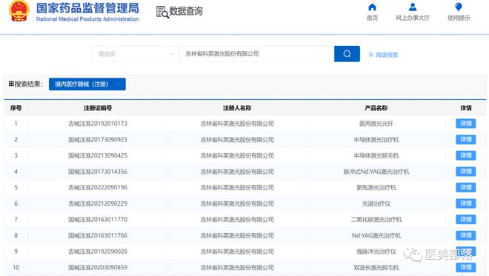
Task: Click the 产品名称 column header
Action: tap(376, 108)
